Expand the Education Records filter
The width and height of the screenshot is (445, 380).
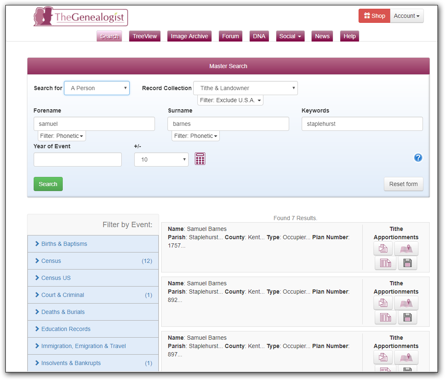coord(93,329)
